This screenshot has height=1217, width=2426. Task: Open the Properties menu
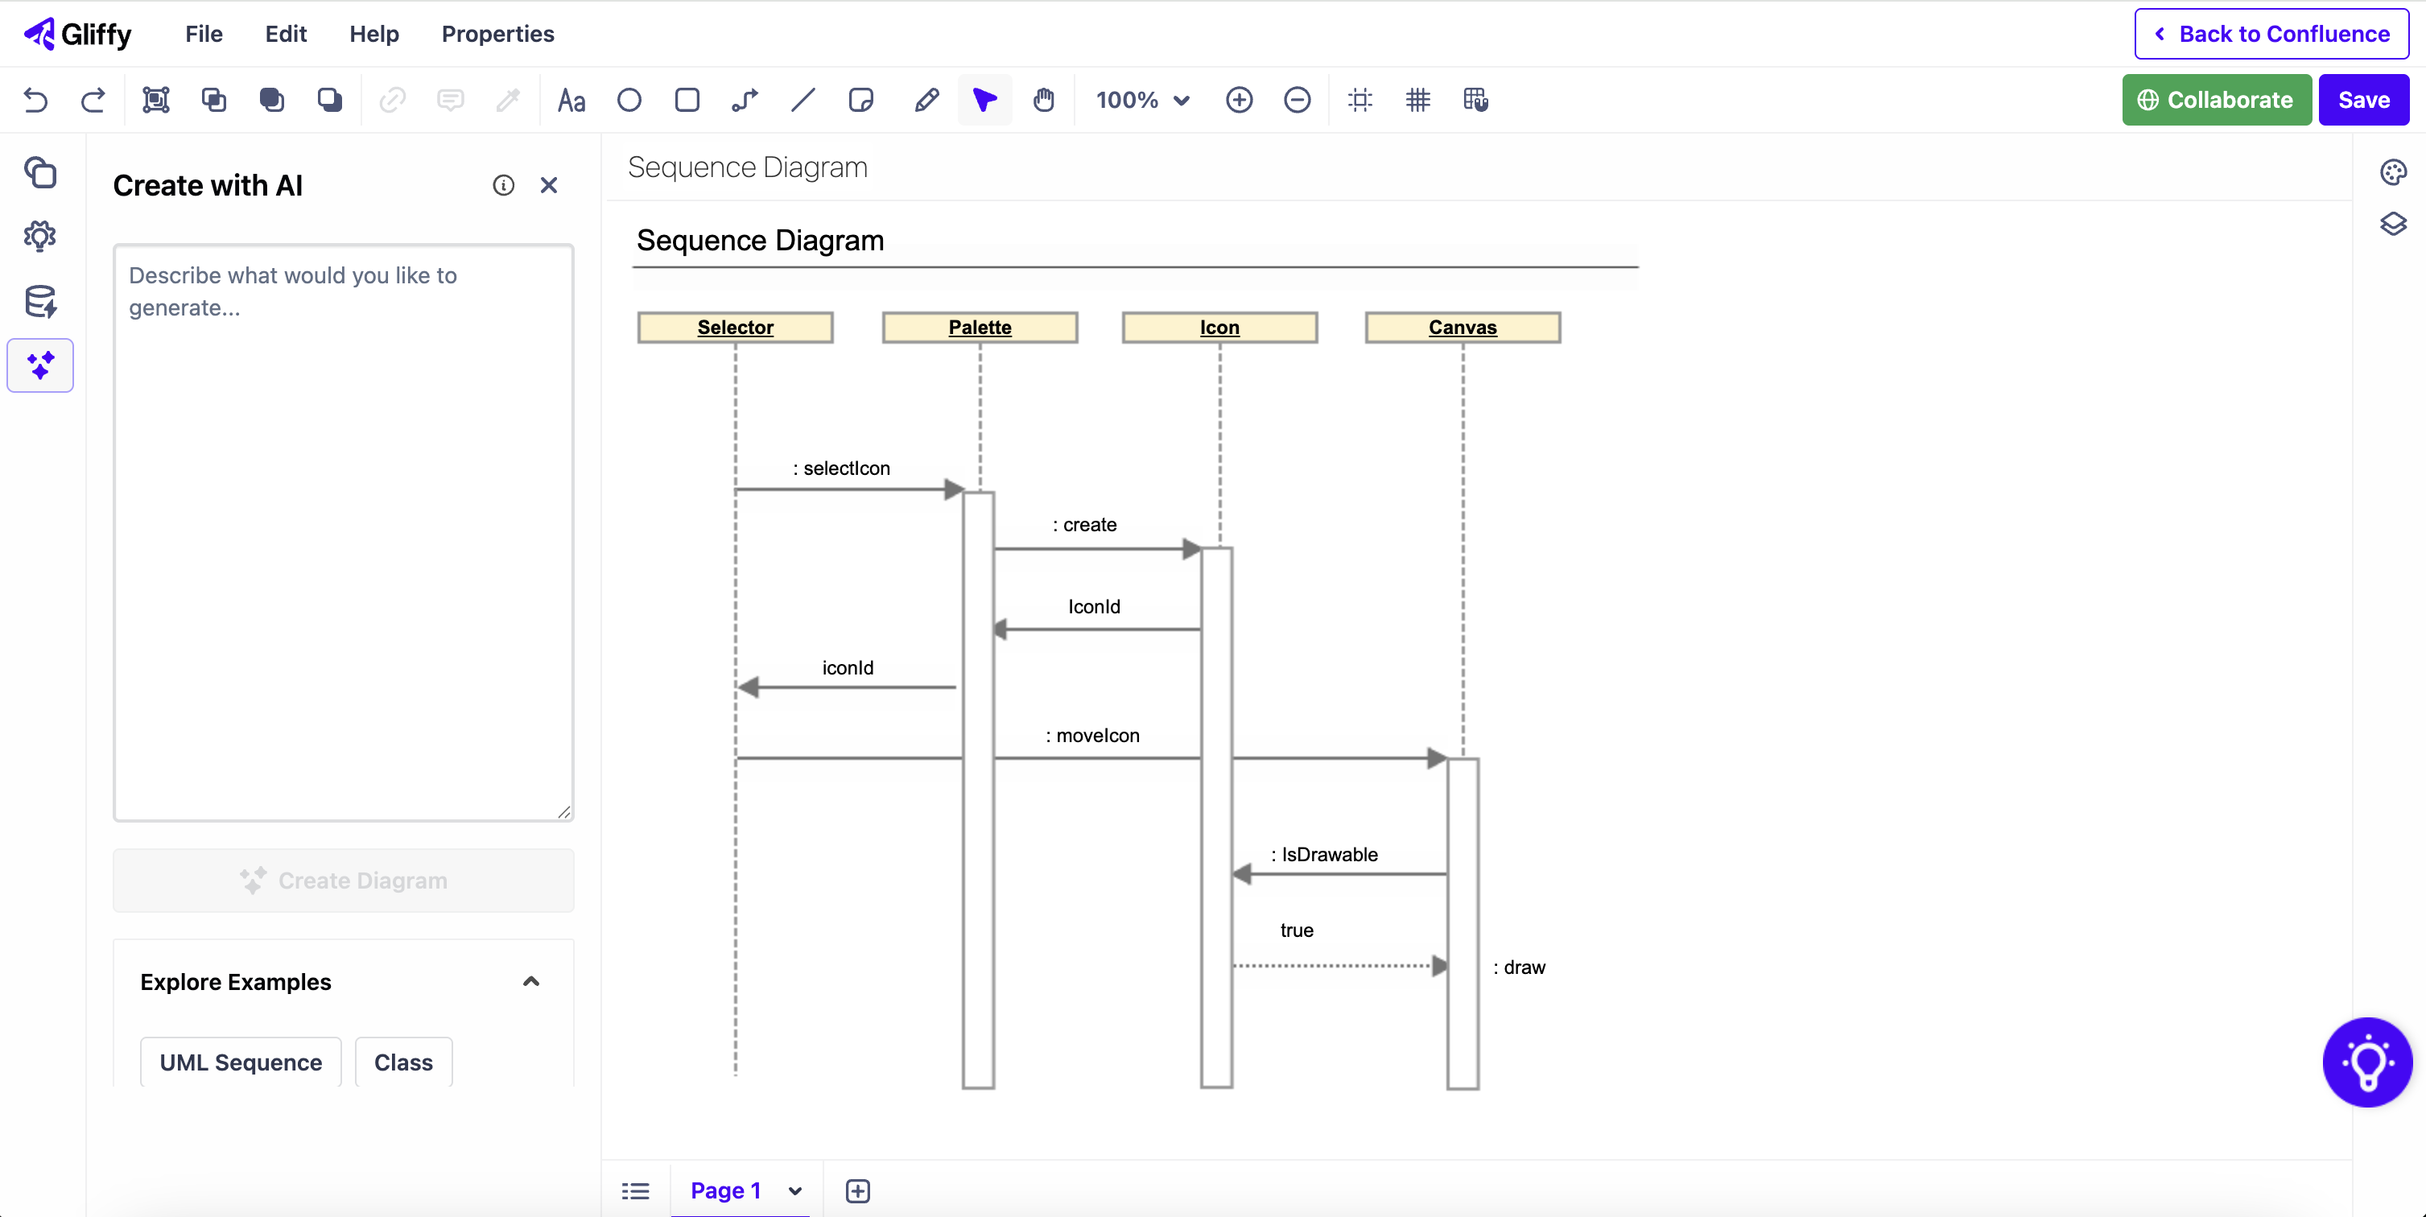[497, 34]
